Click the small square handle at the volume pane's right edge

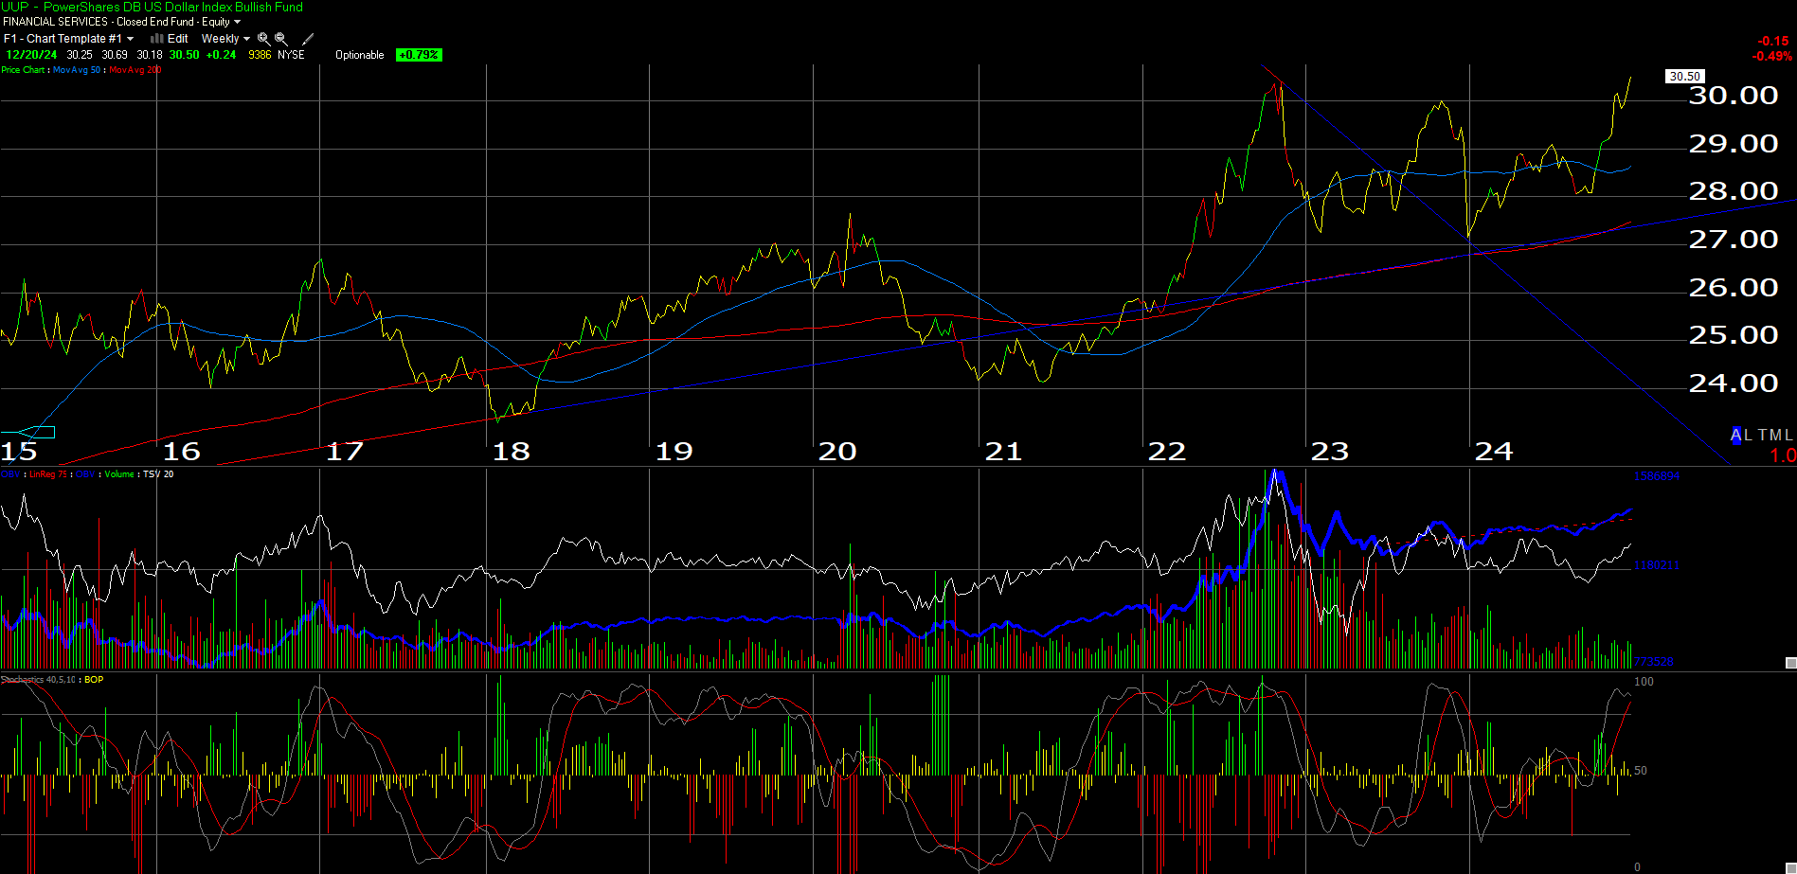(1790, 663)
